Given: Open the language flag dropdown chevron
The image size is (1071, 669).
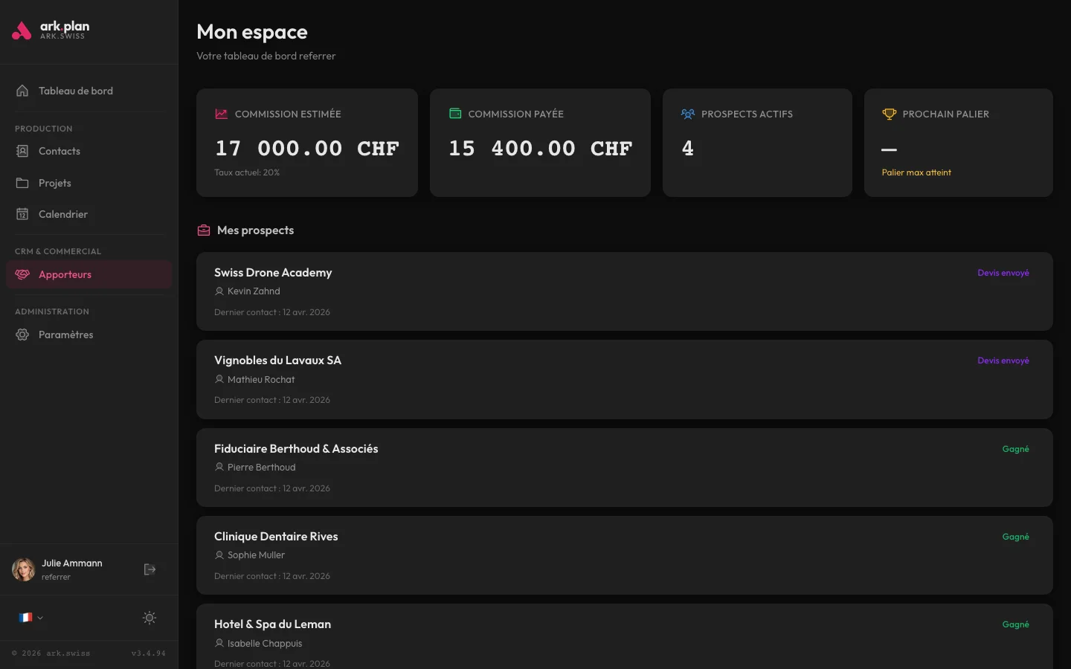Looking at the screenshot, I should click(40, 618).
